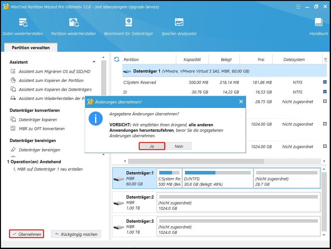Launch Benchmark für Datenträger
Image resolution: width=331 pixels, height=249 pixels.
pyautogui.click(x=128, y=27)
